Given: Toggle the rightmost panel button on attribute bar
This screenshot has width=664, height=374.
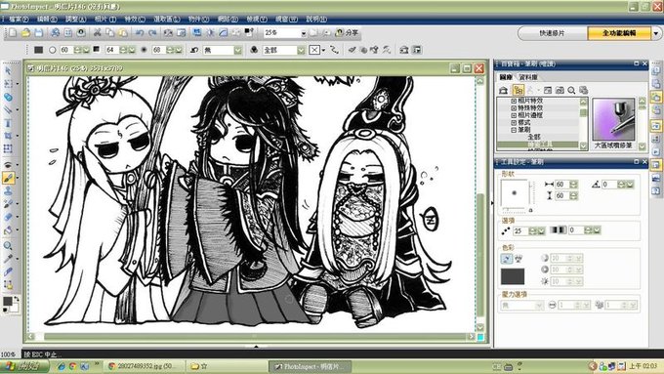Looking at the screenshot, I should (x=417, y=50).
